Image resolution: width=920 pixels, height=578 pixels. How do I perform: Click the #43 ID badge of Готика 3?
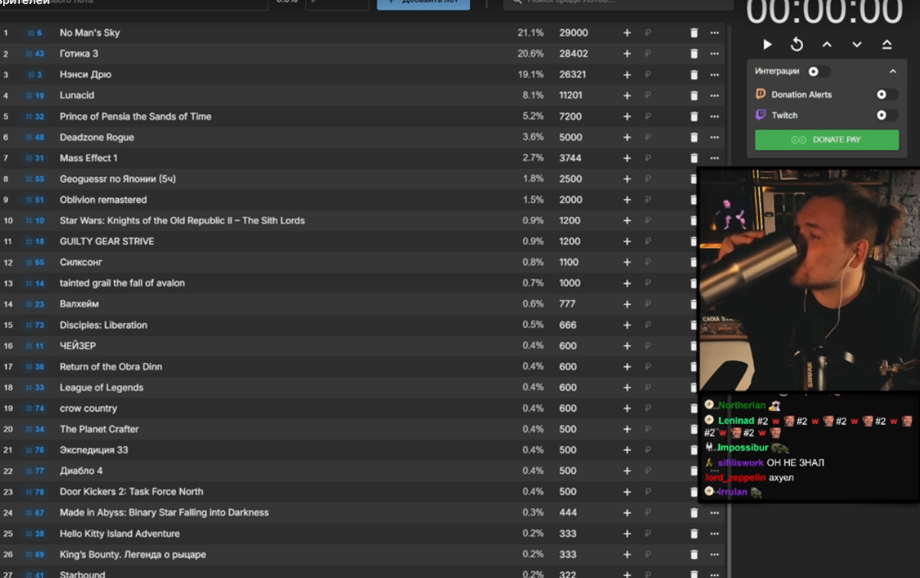pyautogui.click(x=34, y=54)
